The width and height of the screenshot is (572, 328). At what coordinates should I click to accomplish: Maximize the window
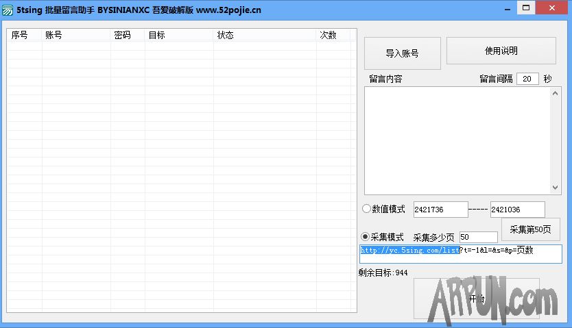[x=526, y=8]
